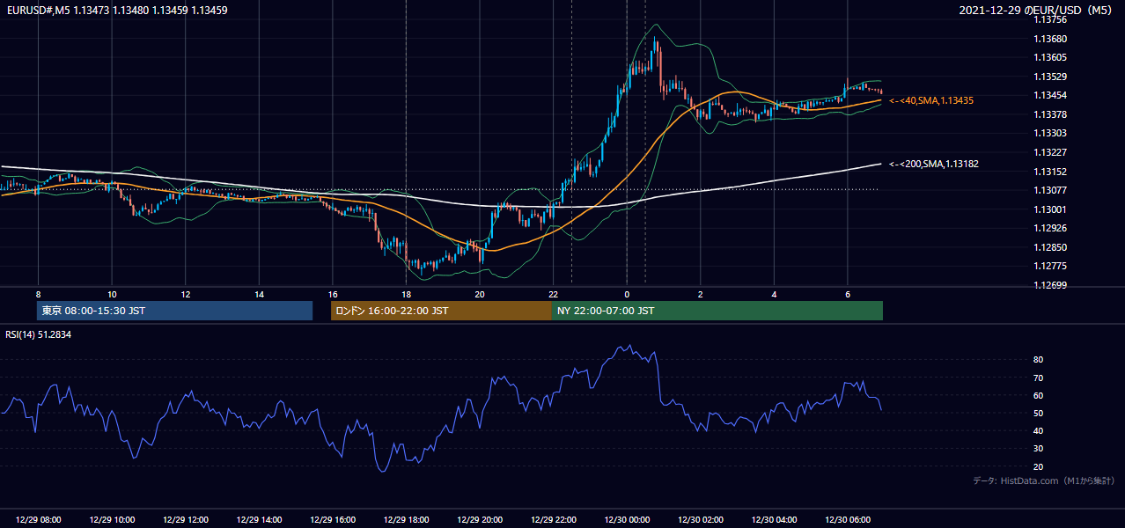Click the 12/29 22:00 bottom time label
1125x528 pixels.
[x=553, y=520]
